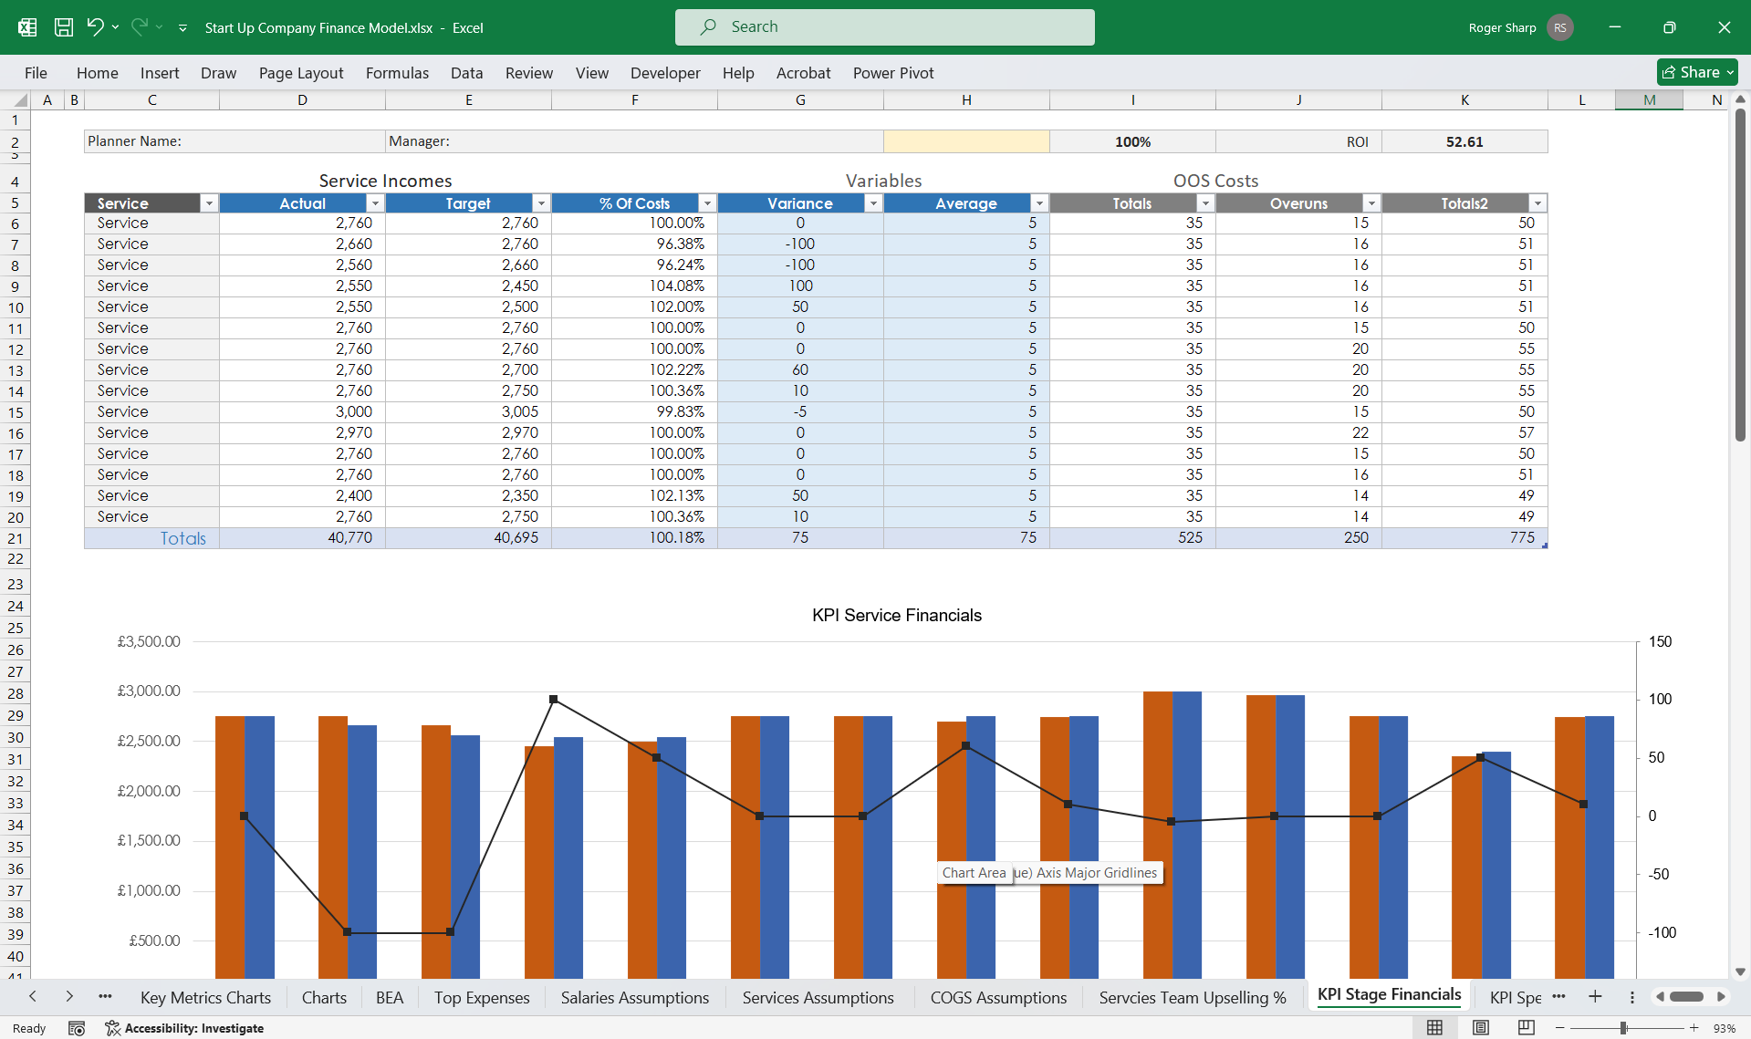1751x1039 pixels.
Task: Click the Save icon in title bar
Action: pyautogui.click(x=64, y=27)
